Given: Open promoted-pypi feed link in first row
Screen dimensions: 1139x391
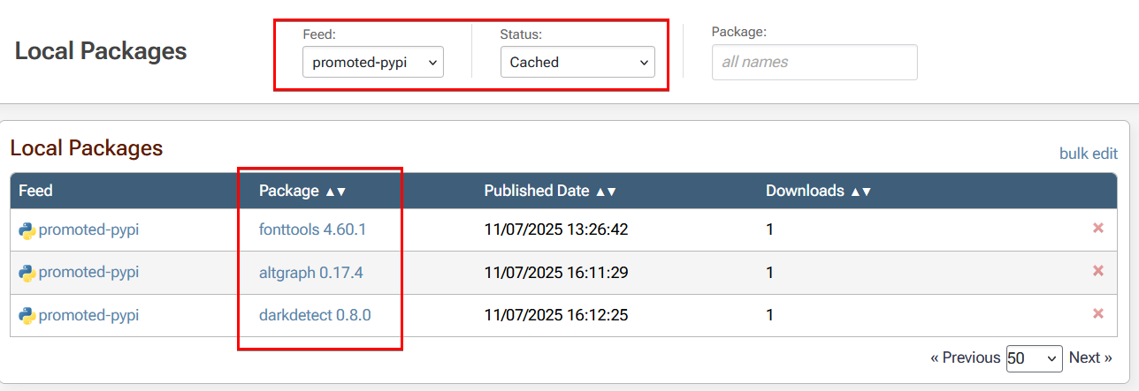Looking at the screenshot, I should (x=88, y=229).
